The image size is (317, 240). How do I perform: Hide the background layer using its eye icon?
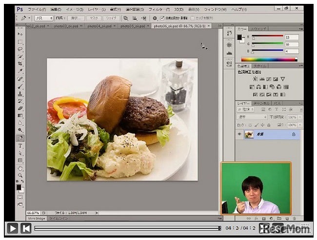[x=239, y=135]
